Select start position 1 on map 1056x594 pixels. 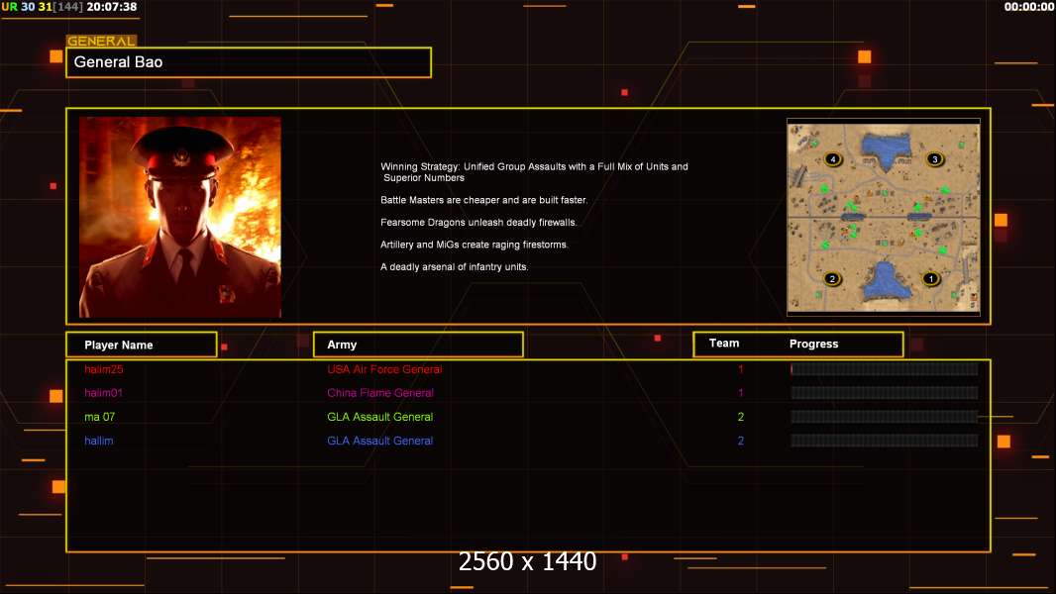(x=931, y=278)
